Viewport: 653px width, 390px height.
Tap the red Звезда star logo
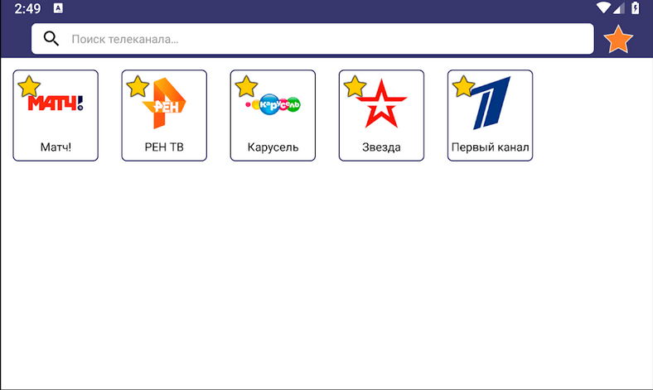[382, 104]
